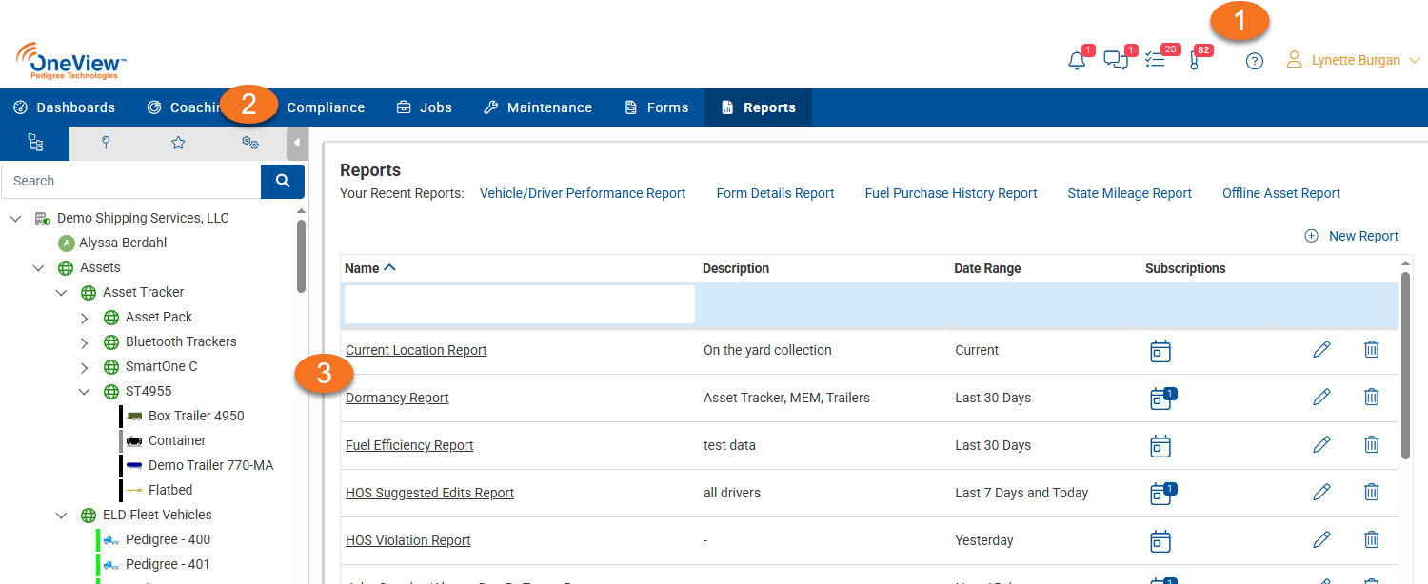This screenshot has height=584, width=1428.
Task: Open the Forms tab
Action: click(657, 107)
